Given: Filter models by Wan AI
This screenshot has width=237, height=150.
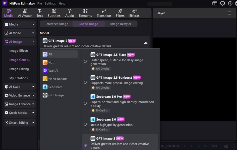Looking at the screenshot, I should [x=60, y=70].
